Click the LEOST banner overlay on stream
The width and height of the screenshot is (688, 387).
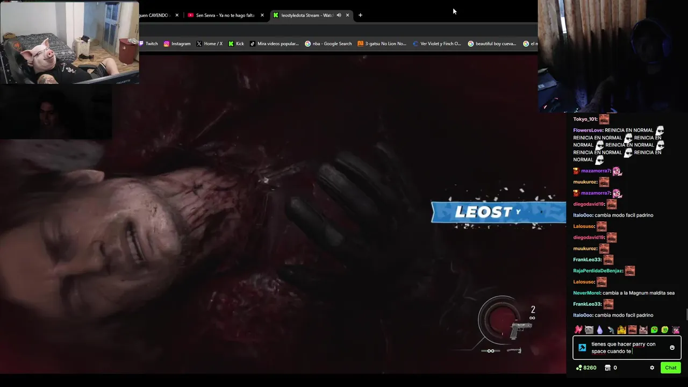pos(498,212)
